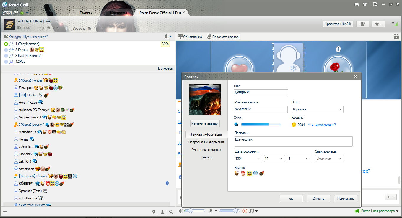This screenshot has width=402, height=218.
Task: Click the gold credit coin icon
Action: tap(294, 125)
